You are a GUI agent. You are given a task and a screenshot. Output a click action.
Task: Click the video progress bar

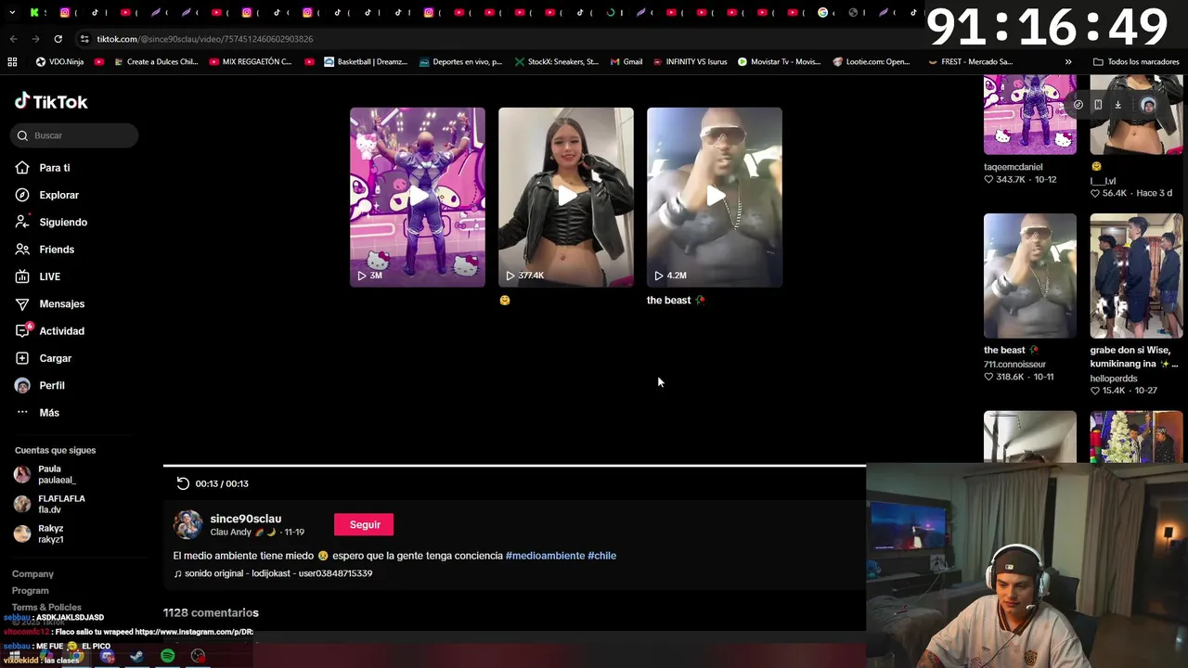click(514, 466)
